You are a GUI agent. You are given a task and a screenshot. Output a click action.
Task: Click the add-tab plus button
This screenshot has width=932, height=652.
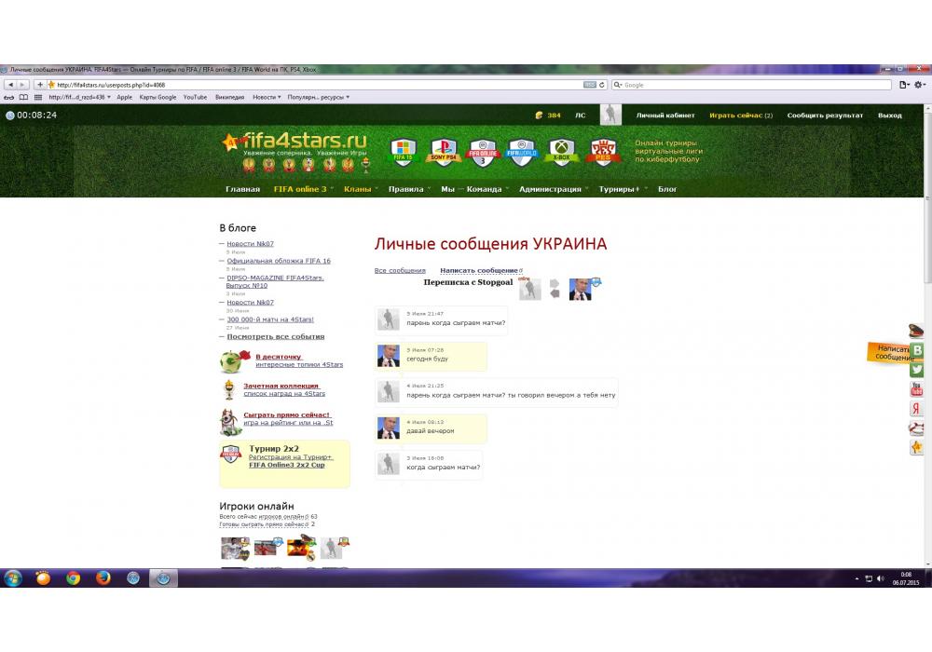pos(40,85)
